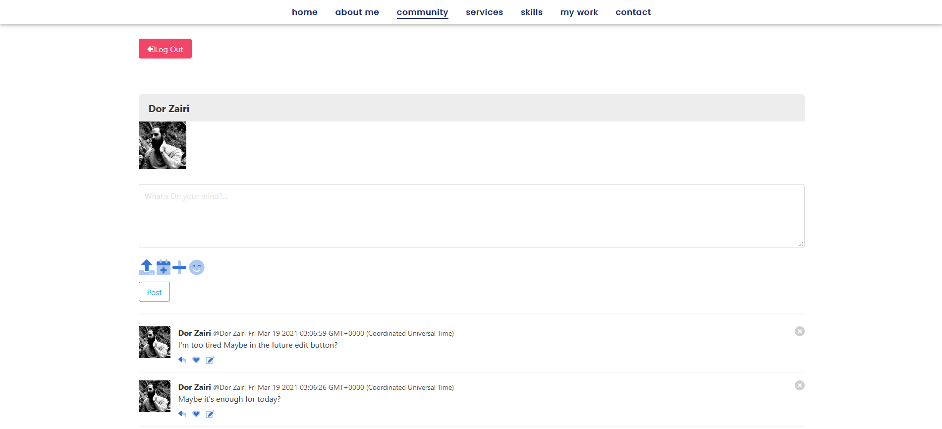Open the services section
Image resolution: width=942 pixels, height=429 pixels.
484,12
